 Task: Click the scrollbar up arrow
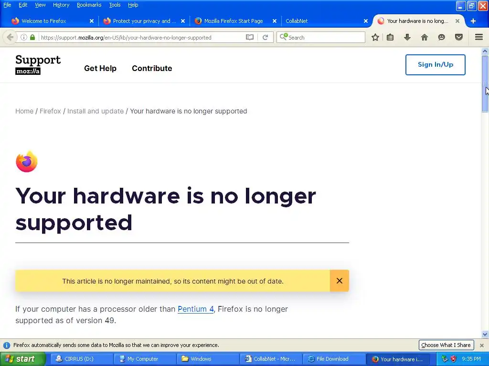tap(485, 51)
